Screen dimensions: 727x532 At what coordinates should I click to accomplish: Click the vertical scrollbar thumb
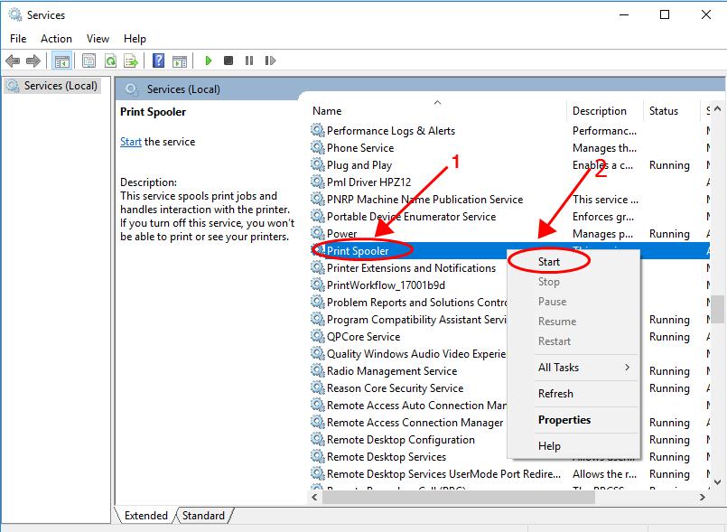pos(718,309)
